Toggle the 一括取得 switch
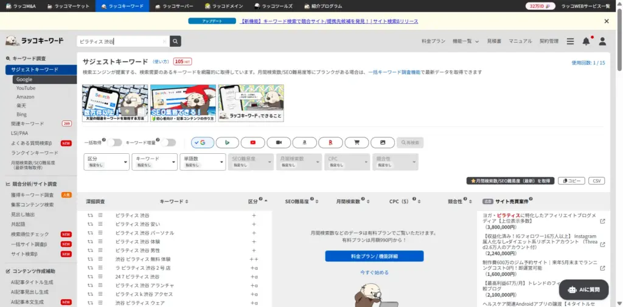623x307 pixels. click(x=114, y=142)
